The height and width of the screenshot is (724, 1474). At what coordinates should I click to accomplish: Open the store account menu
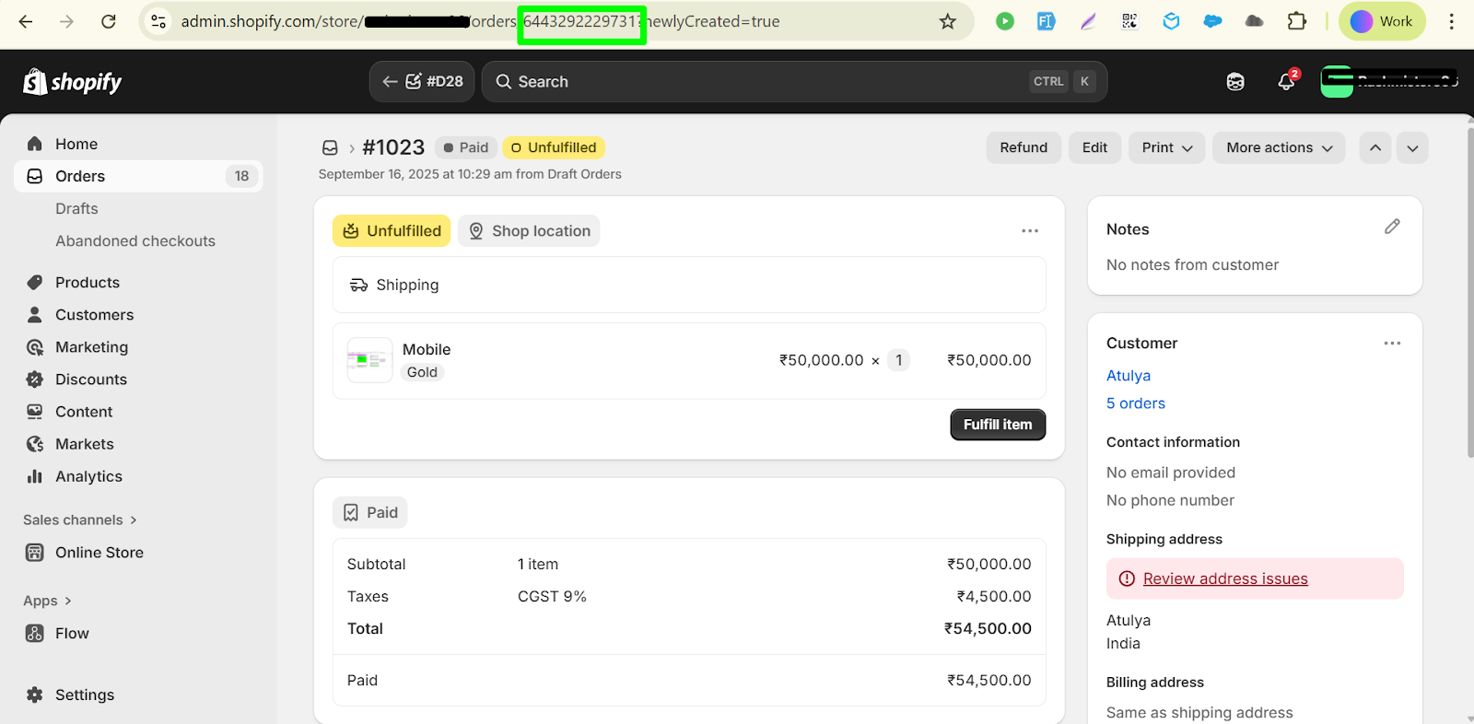pyautogui.click(x=1389, y=81)
